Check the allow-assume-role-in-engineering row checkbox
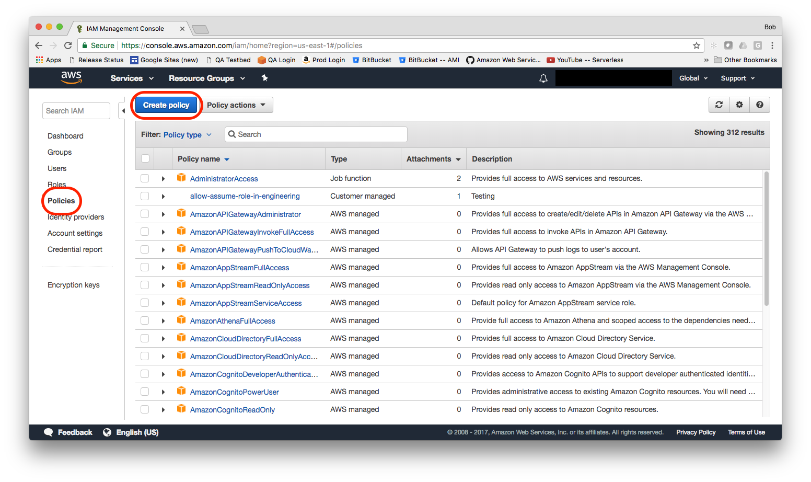 tap(145, 196)
